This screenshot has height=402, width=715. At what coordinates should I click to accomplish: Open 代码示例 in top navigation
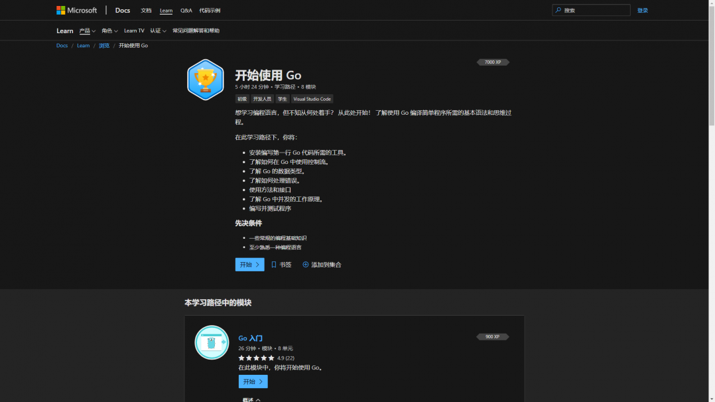tap(210, 11)
